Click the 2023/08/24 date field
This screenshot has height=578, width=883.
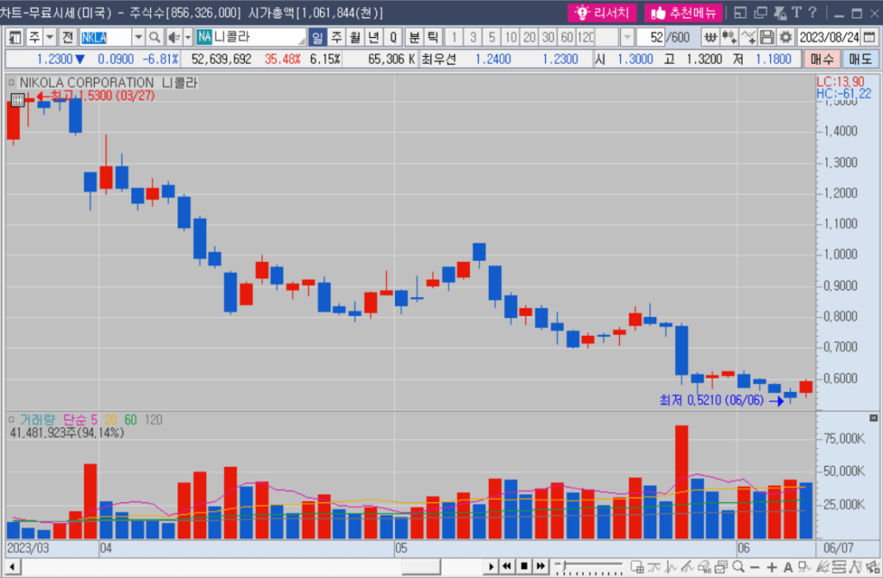[829, 37]
